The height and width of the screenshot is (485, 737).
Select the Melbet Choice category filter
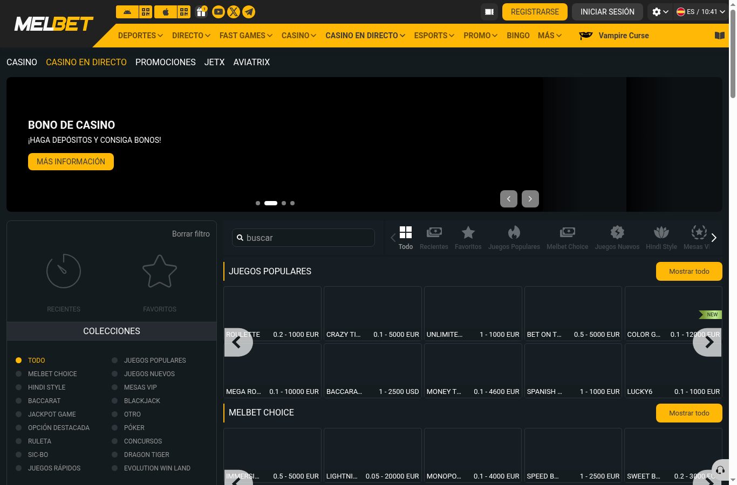[568, 238]
